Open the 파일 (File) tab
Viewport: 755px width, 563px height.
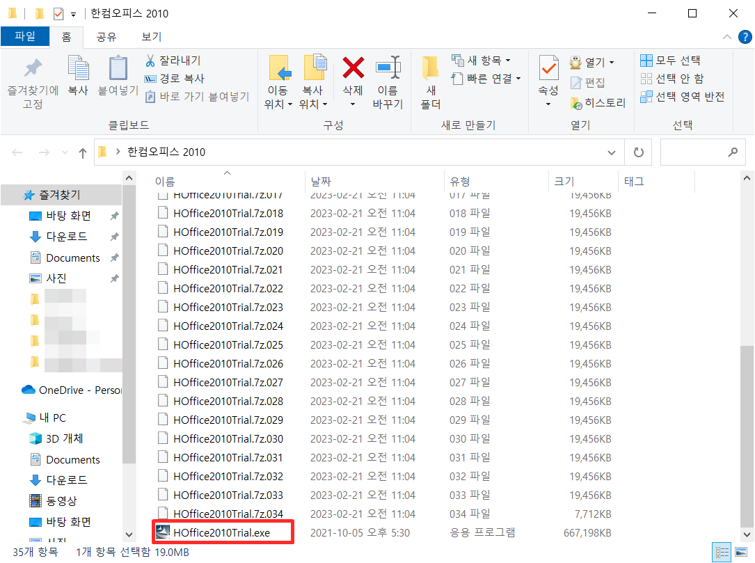pos(25,37)
